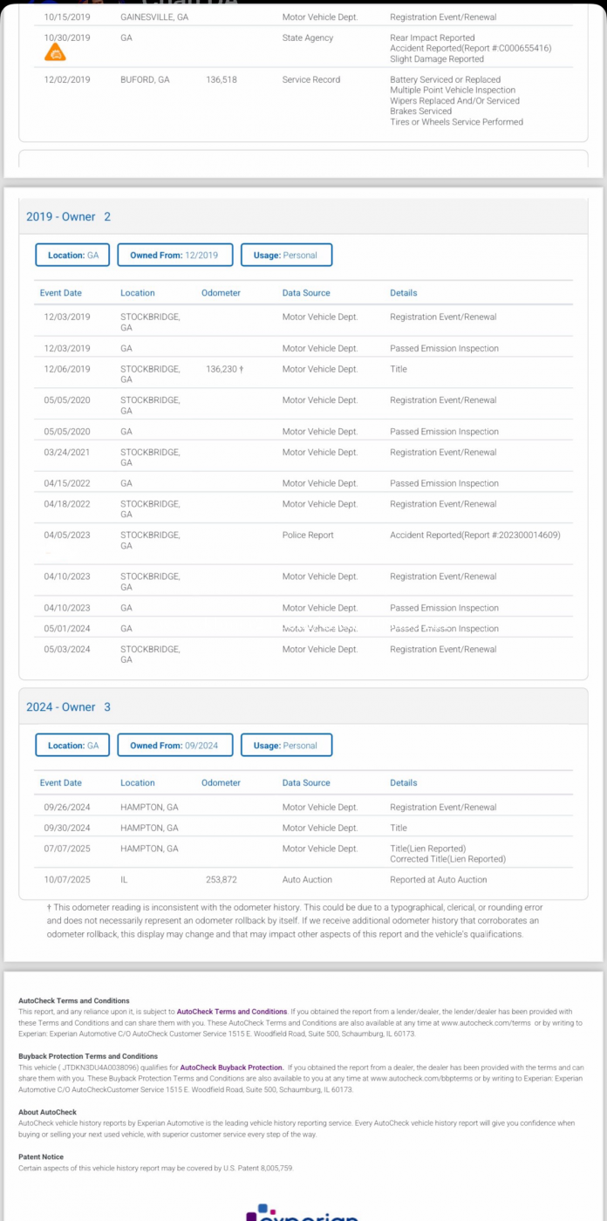Open the AutoCheck Buyback Protection link

pos(230,1068)
